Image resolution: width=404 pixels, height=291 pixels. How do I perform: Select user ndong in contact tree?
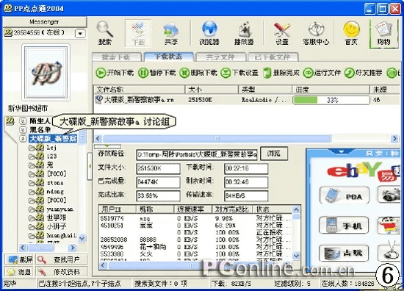(x=55, y=192)
